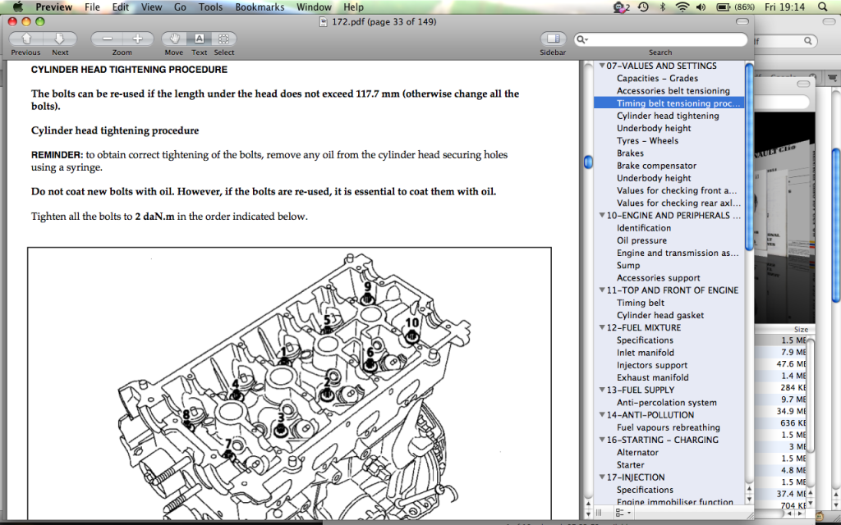
Task: Click the sidebar vertical scrollbar thumb
Action: point(749,156)
